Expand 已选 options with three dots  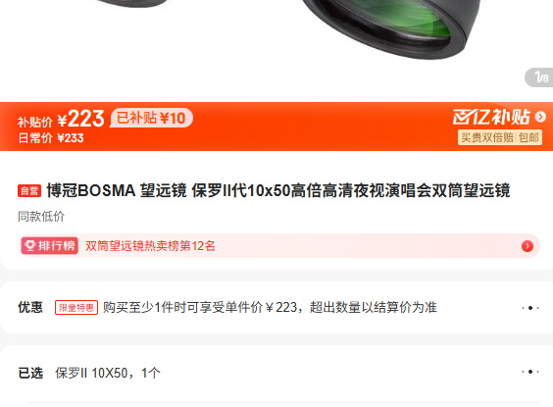click(x=530, y=372)
